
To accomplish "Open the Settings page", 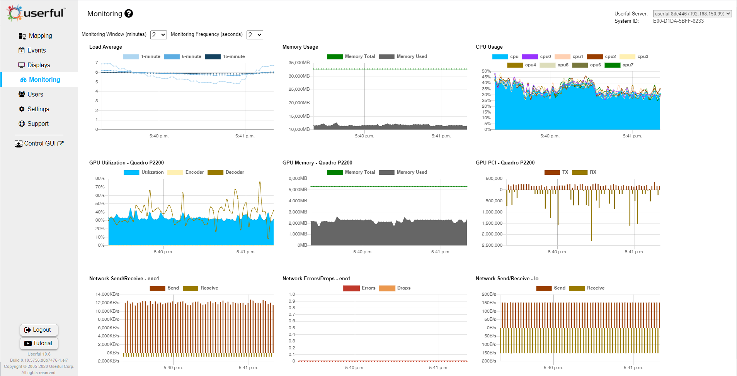I will coord(38,109).
